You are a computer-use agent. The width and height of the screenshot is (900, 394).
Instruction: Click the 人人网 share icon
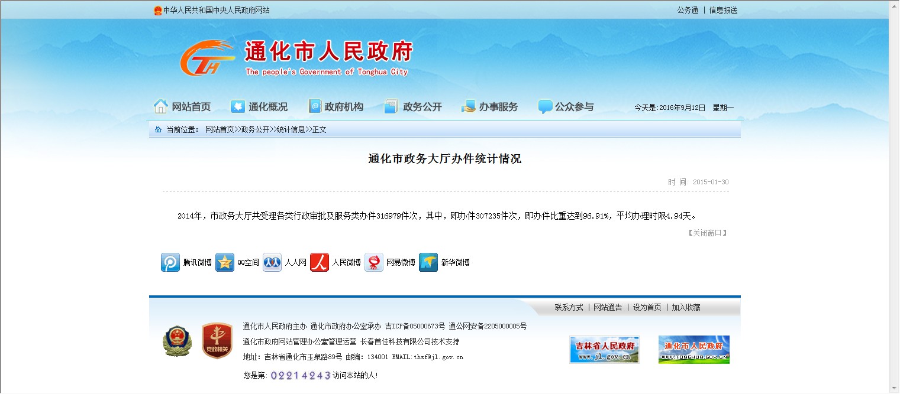tap(272, 262)
